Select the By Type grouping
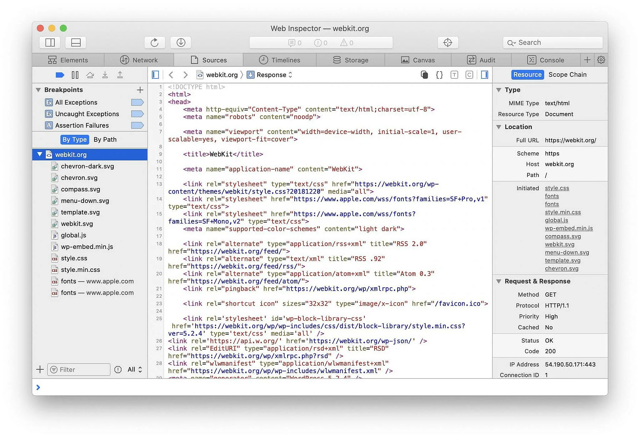640x438 pixels. pos(75,140)
